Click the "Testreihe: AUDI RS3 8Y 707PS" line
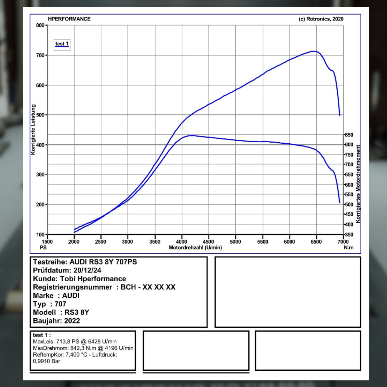This screenshot has width=387, height=387. click(x=85, y=262)
